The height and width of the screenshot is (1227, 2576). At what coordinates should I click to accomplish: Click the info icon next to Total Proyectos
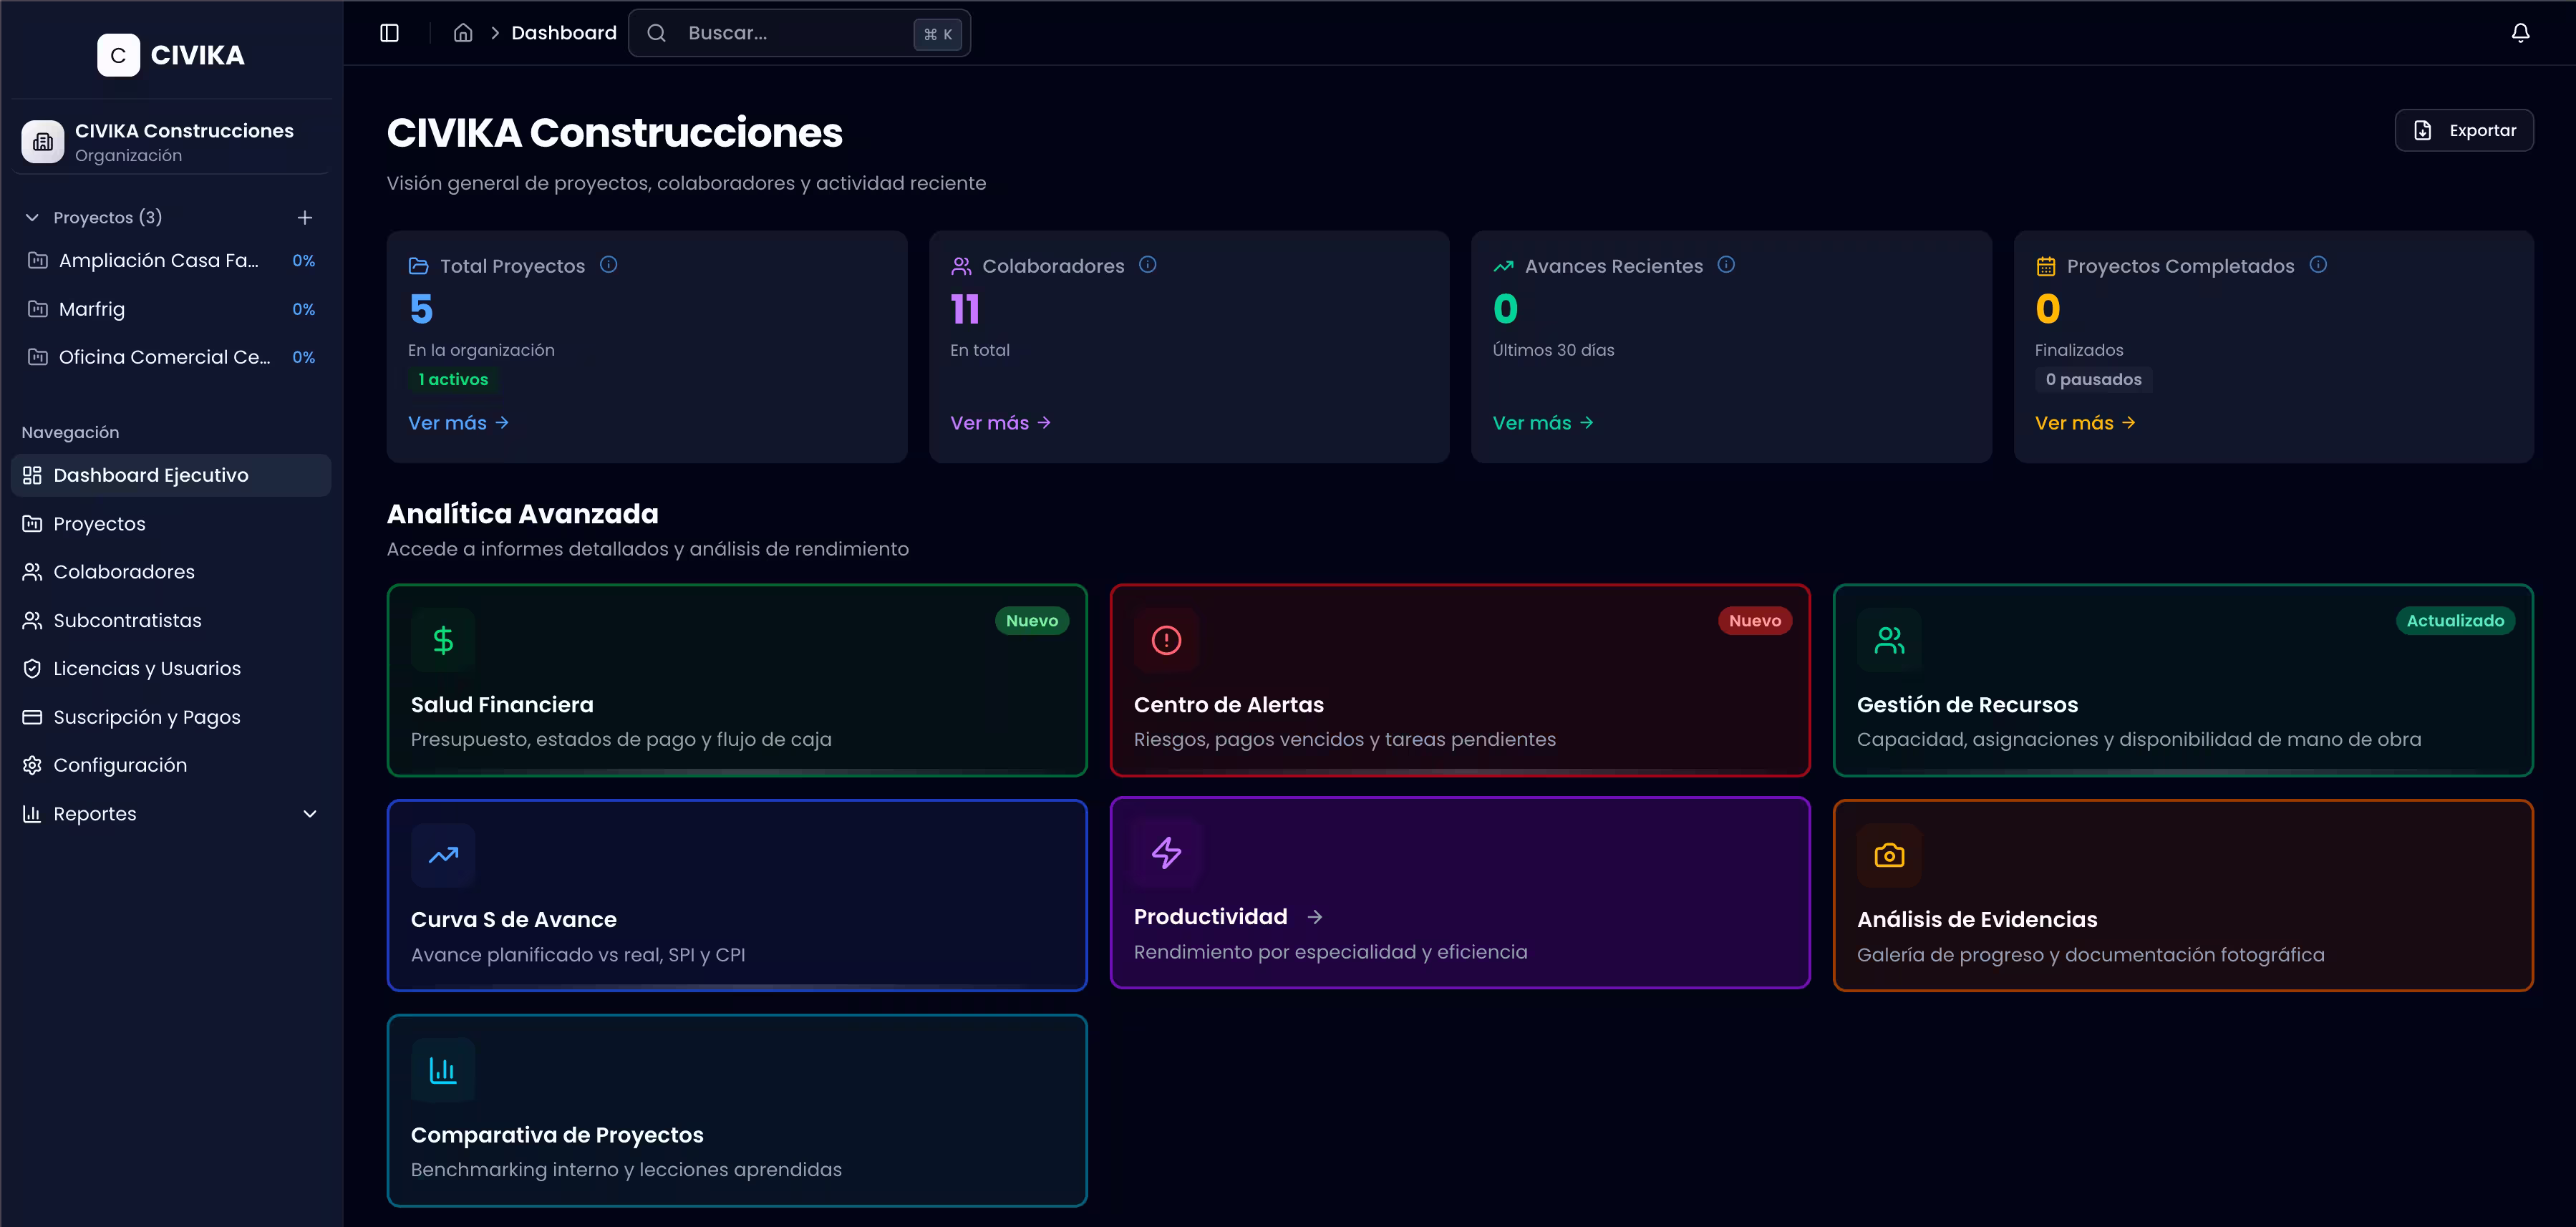[x=609, y=264]
